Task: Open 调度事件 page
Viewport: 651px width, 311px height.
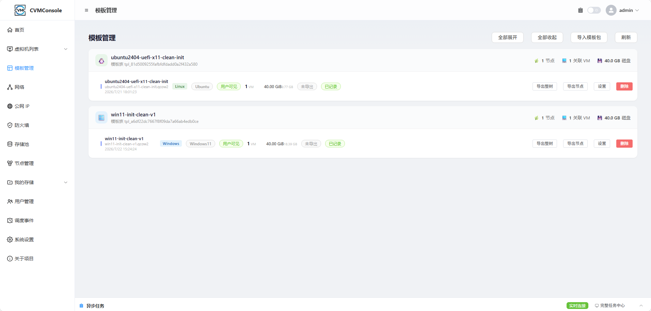Action: pos(37,220)
